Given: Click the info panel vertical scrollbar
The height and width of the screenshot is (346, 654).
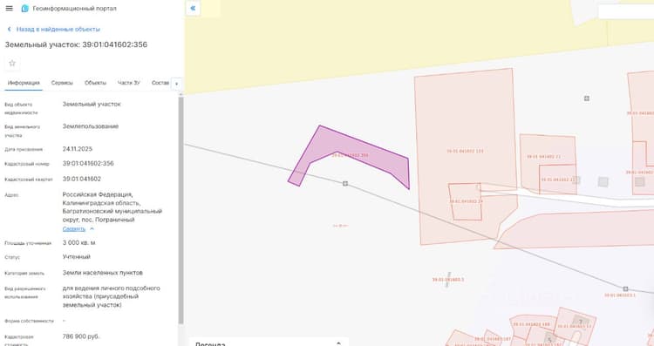Looking at the screenshot, I should click(181, 210).
